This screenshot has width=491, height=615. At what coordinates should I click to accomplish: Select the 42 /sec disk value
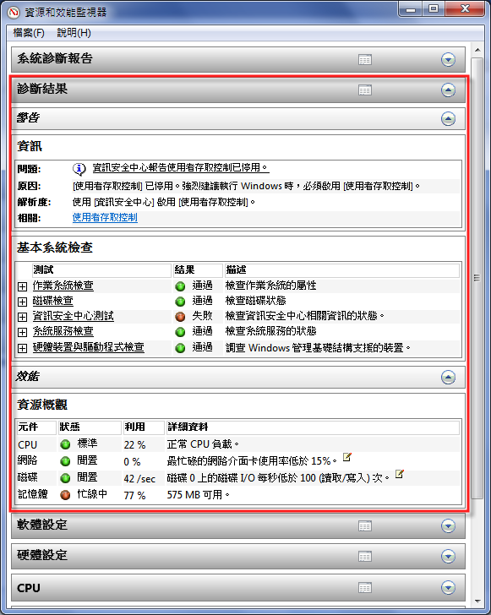click(x=139, y=479)
